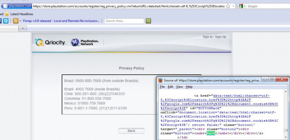The width and height of the screenshot is (290, 140).
Task: Click the Latest Headlines feed icon
Action: (7, 14)
